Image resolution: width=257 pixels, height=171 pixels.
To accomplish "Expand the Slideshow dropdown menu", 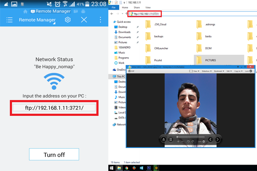I will (206, 71).
